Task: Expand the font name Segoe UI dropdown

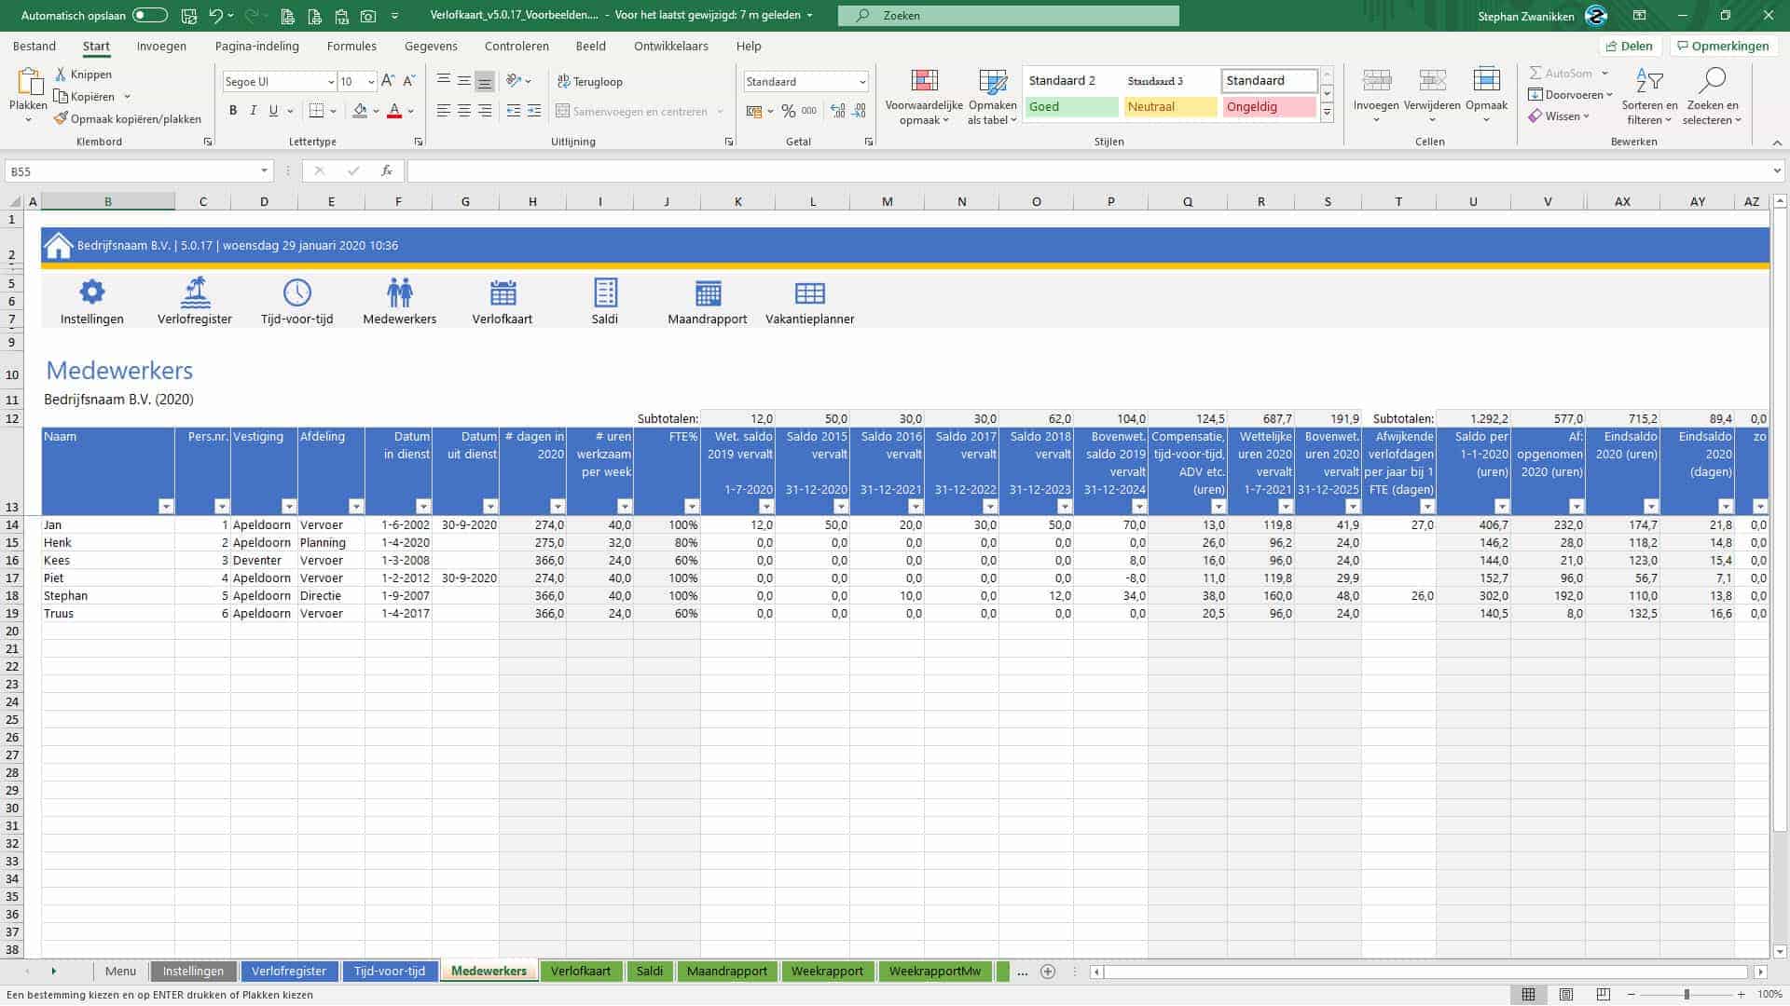Action: pyautogui.click(x=331, y=82)
